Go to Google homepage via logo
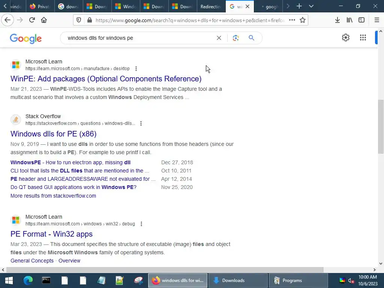 click(x=26, y=39)
